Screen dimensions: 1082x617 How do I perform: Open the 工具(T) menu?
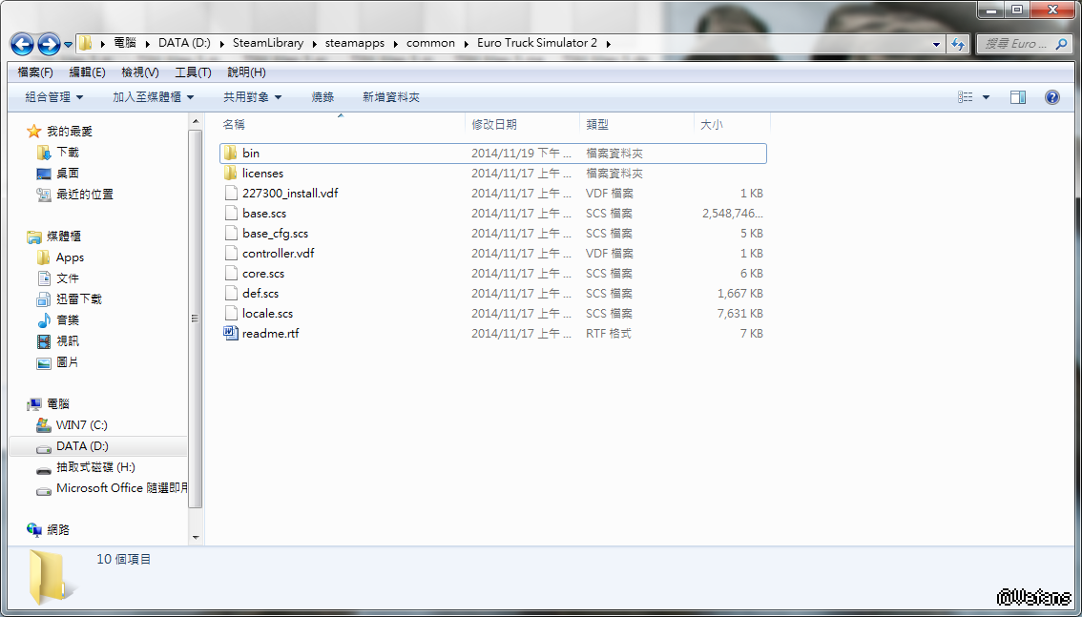[193, 72]
